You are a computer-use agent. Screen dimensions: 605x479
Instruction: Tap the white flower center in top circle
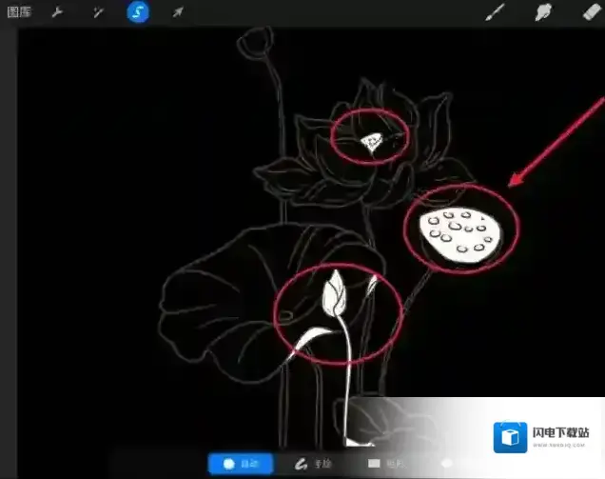point(372,143)
